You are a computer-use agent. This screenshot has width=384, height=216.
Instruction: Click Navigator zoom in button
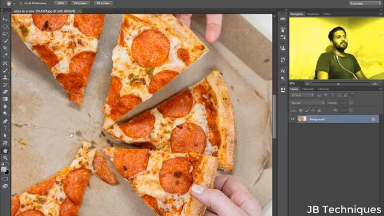point(374,84)
